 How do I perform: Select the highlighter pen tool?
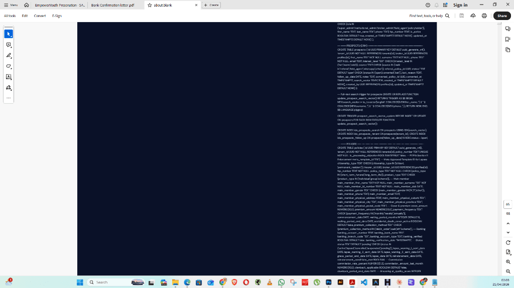click(9, 56)
